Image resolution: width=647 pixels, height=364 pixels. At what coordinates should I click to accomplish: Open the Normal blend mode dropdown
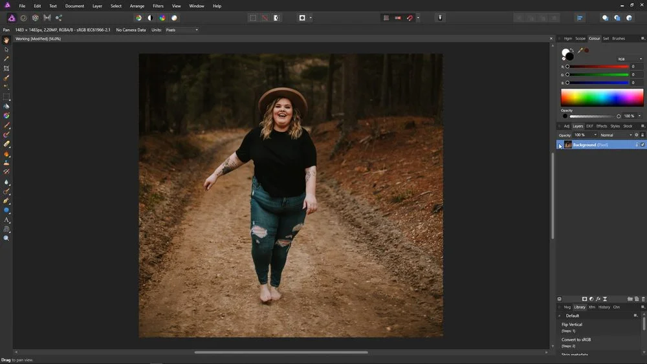pyautogui.click(x=615, y=135)
